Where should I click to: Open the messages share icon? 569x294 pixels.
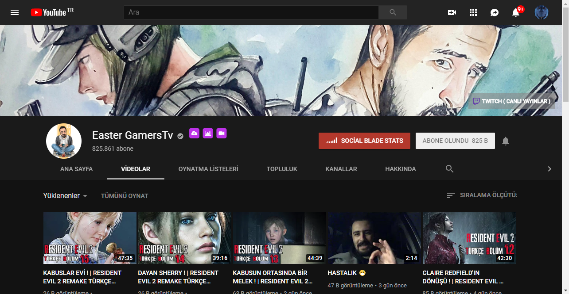pos(495,12)
